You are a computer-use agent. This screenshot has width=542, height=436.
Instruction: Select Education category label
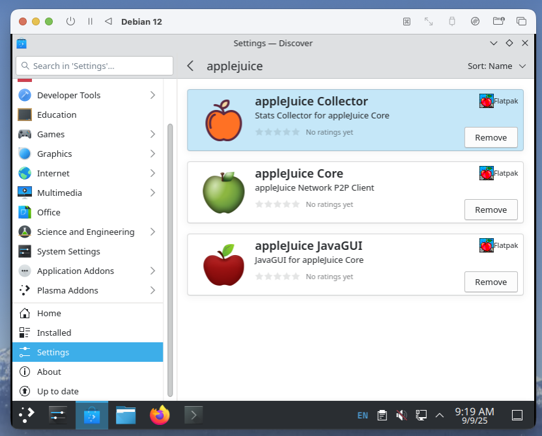coord(57,115)
